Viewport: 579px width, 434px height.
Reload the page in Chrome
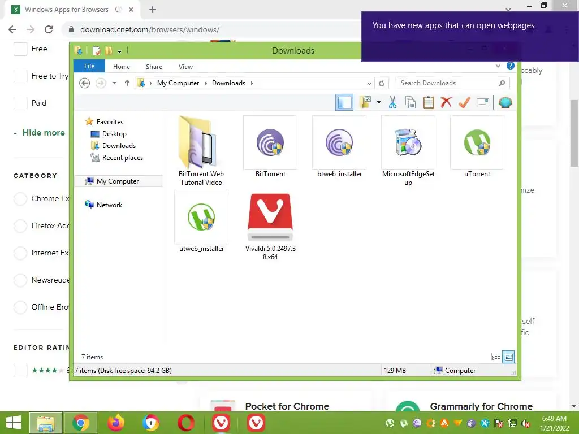tap(49, 29)
